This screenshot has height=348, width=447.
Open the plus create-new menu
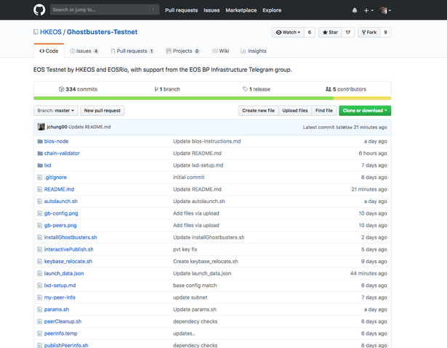[369, 10]
